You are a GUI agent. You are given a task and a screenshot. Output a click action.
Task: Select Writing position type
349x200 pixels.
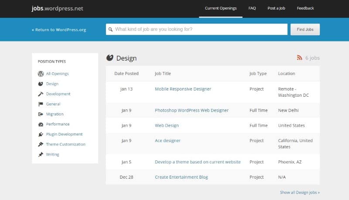[52, 154]
